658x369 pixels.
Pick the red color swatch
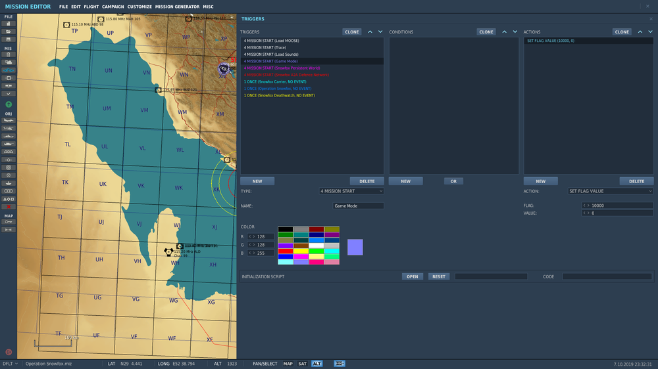[x=286, y=251]
